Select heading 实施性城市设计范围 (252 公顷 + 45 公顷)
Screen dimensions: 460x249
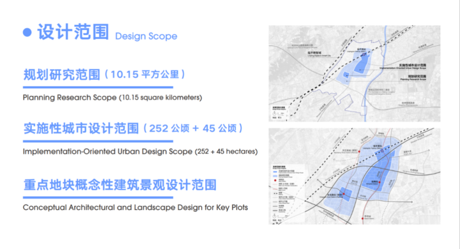point(133,128)
